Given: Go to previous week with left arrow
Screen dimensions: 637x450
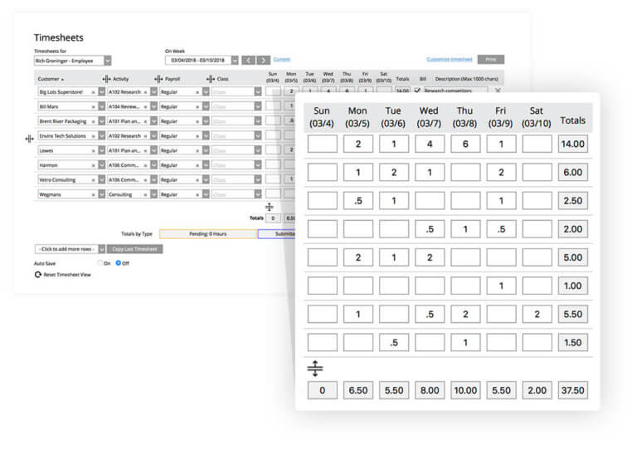Looking at the screenshot, I should (x=248, y=60).
